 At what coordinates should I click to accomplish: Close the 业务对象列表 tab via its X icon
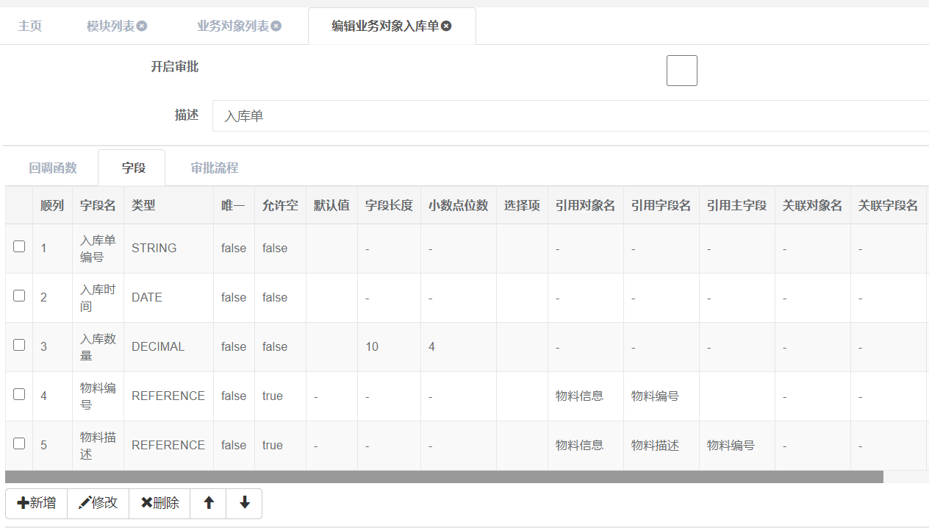point(276,25)
